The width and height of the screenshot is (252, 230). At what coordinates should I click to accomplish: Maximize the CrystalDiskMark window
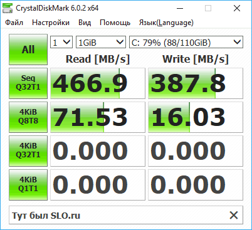[208, 8]
